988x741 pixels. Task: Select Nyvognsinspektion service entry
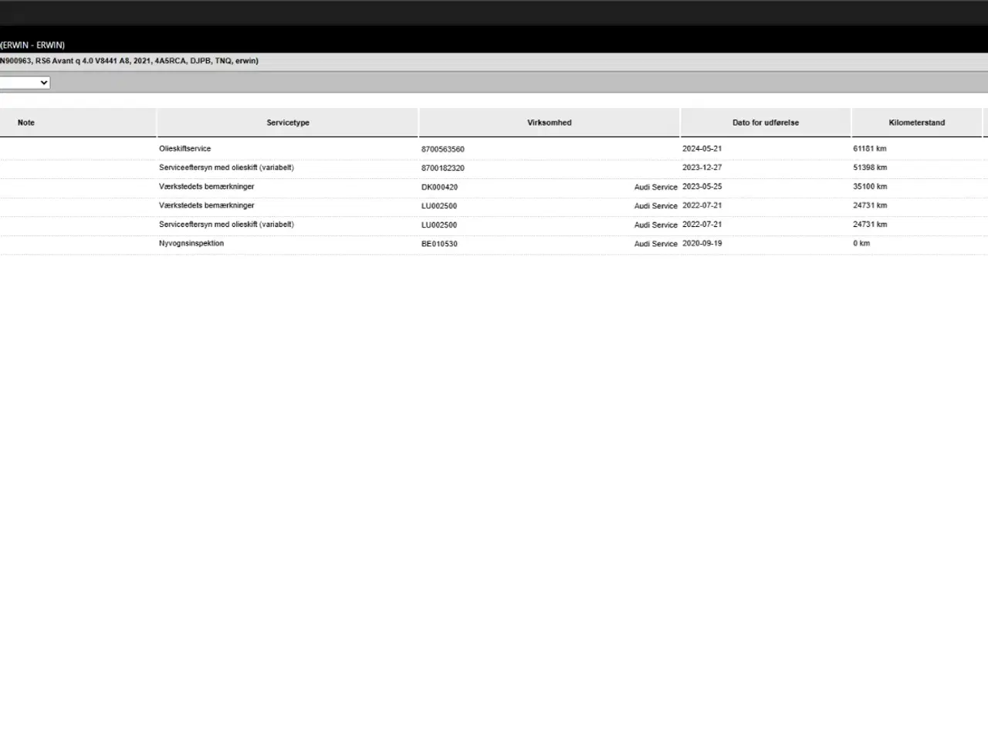pos(191,243)
